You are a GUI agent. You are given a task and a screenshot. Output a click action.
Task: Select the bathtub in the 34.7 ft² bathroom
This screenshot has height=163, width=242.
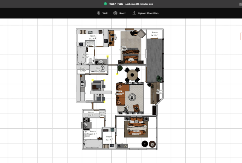(x=82, y=56)
